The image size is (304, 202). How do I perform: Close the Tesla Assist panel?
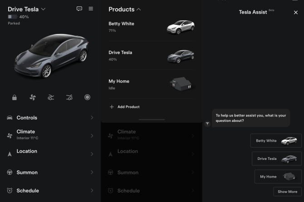coord(296,13)
